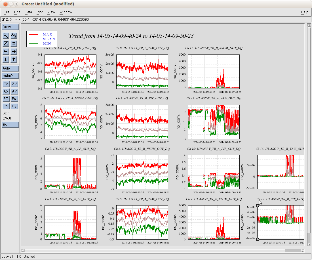Screen dimensions: 312x260
Task: Click the scroll-right arrow of horizontal scrollbar
Action: point(303,251)
